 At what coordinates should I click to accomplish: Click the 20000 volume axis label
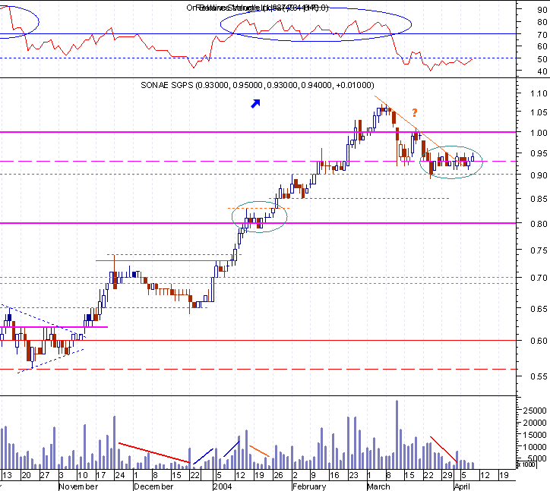[x=535, y=423]
